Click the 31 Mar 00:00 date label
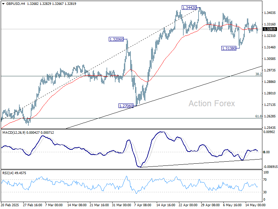Screen dimensions: 278x209 tap(121, 205)
